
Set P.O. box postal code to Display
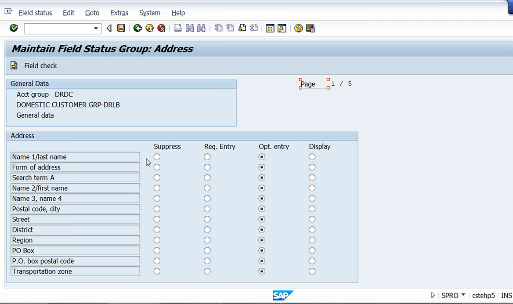pos(312,261)
